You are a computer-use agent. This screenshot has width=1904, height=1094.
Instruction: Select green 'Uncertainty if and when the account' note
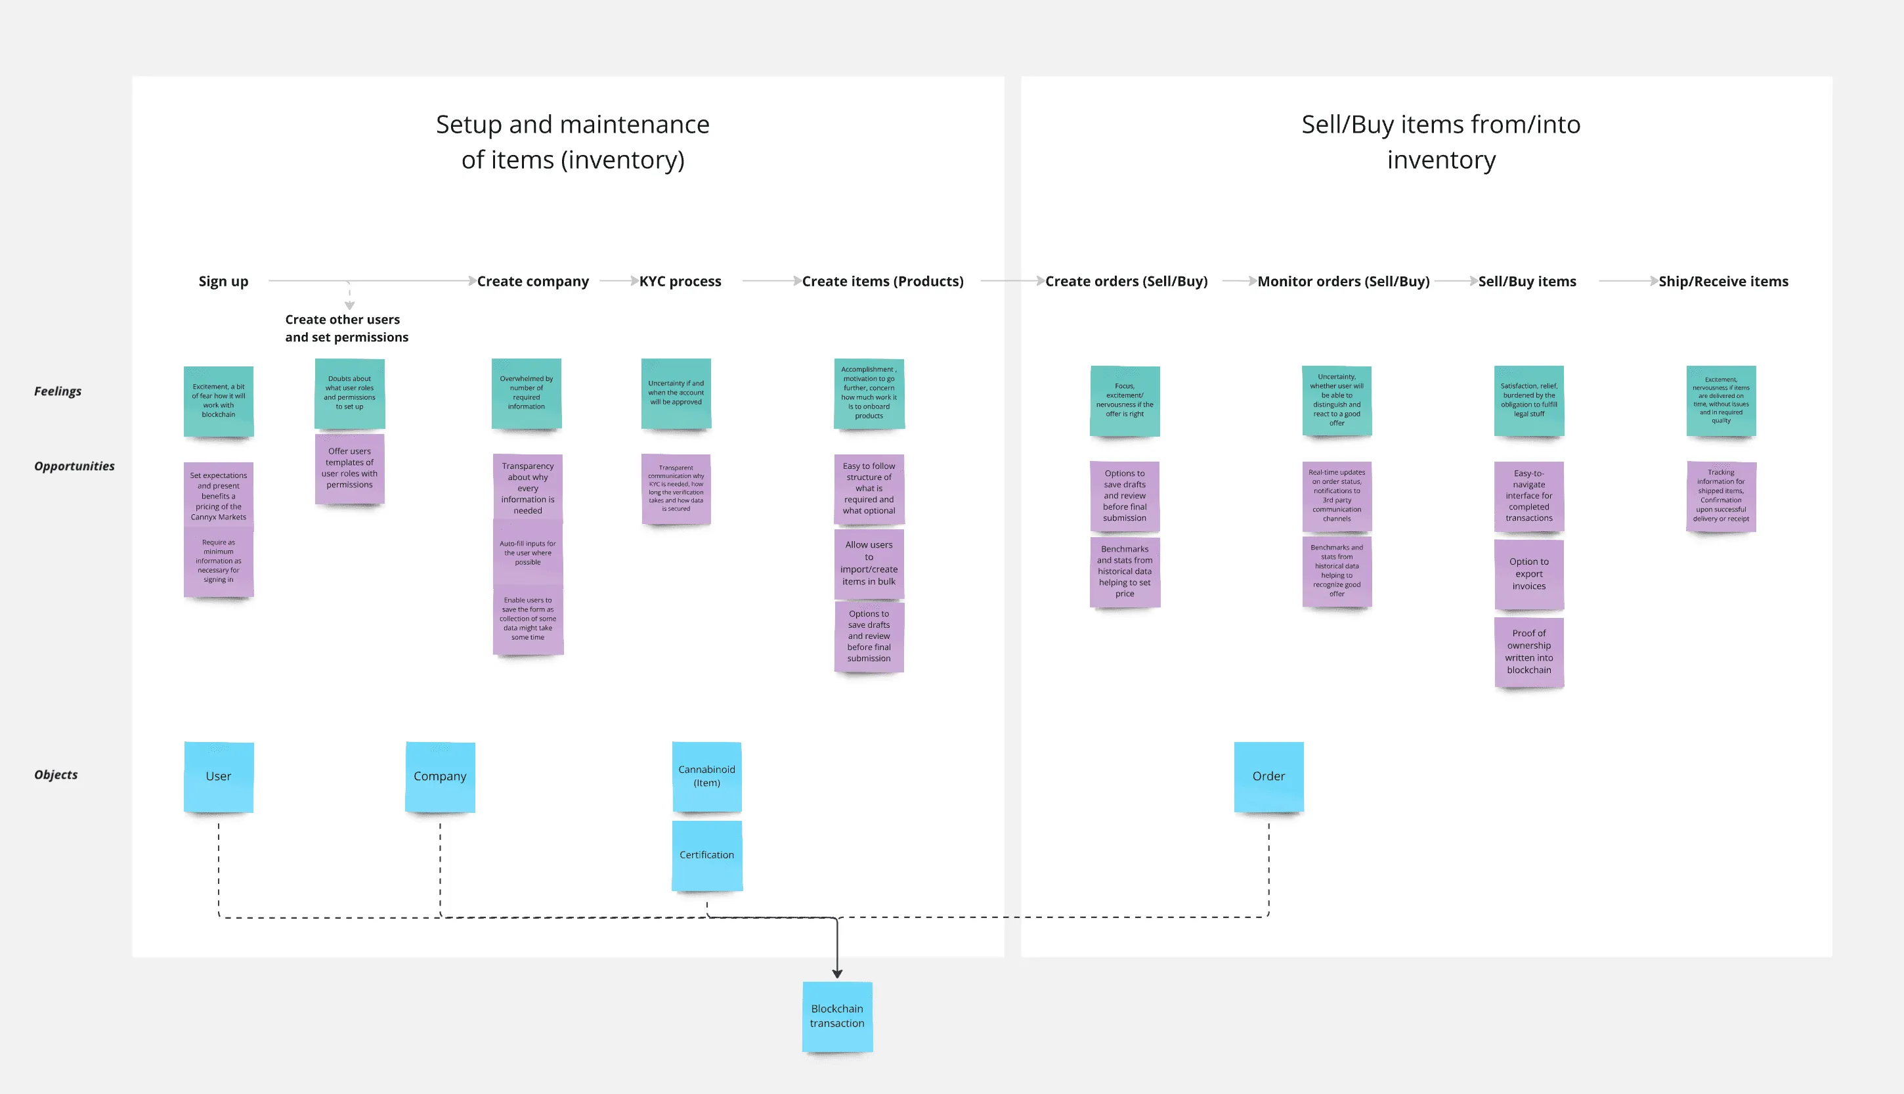676,394
